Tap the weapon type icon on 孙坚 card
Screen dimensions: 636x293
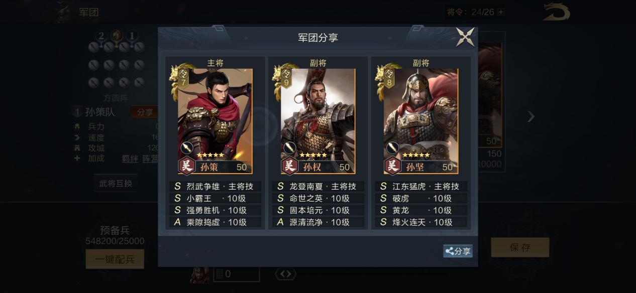tap(393, 148)
